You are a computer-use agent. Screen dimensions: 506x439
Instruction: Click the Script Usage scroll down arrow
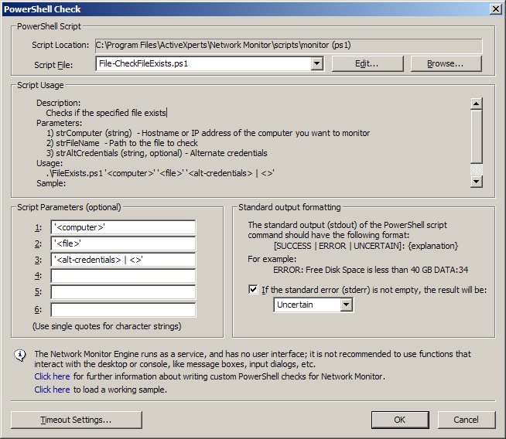coord(477,182)
